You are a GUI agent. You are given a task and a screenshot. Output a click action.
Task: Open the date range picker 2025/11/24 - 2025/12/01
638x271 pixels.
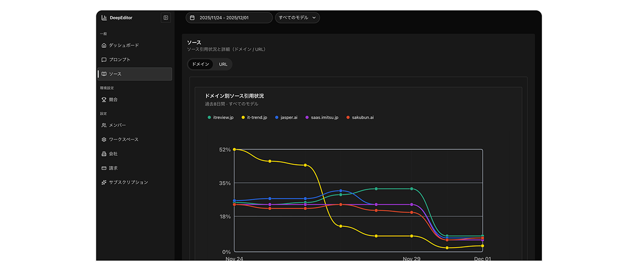coord(229,18)
